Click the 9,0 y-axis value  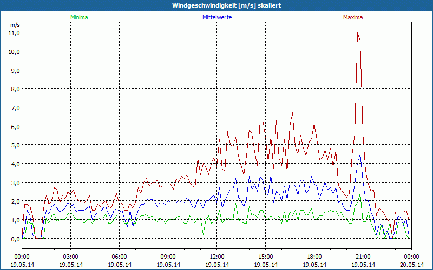[x=16, y=70]
